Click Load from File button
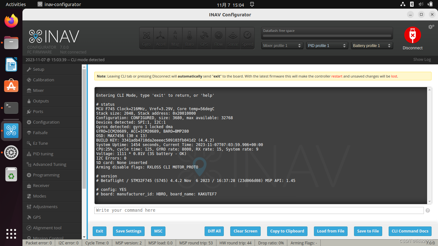 [x=331, y=231]
